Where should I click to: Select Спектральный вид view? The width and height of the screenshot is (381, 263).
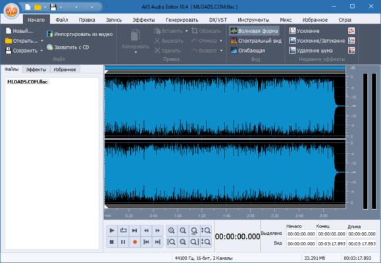point(256,41)
